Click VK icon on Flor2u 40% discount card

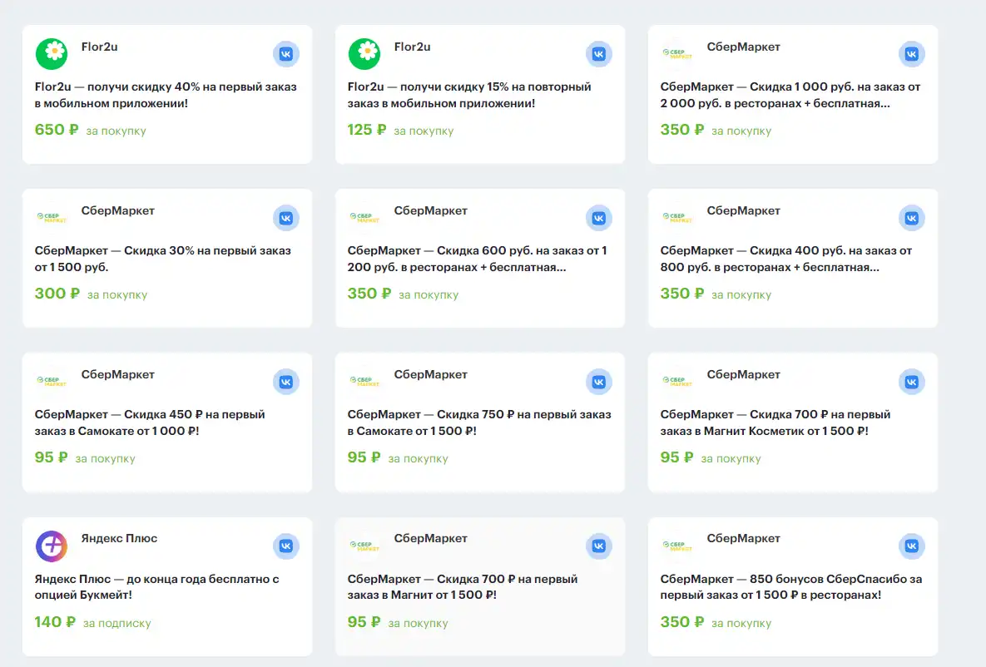click(x=286, y=54)
